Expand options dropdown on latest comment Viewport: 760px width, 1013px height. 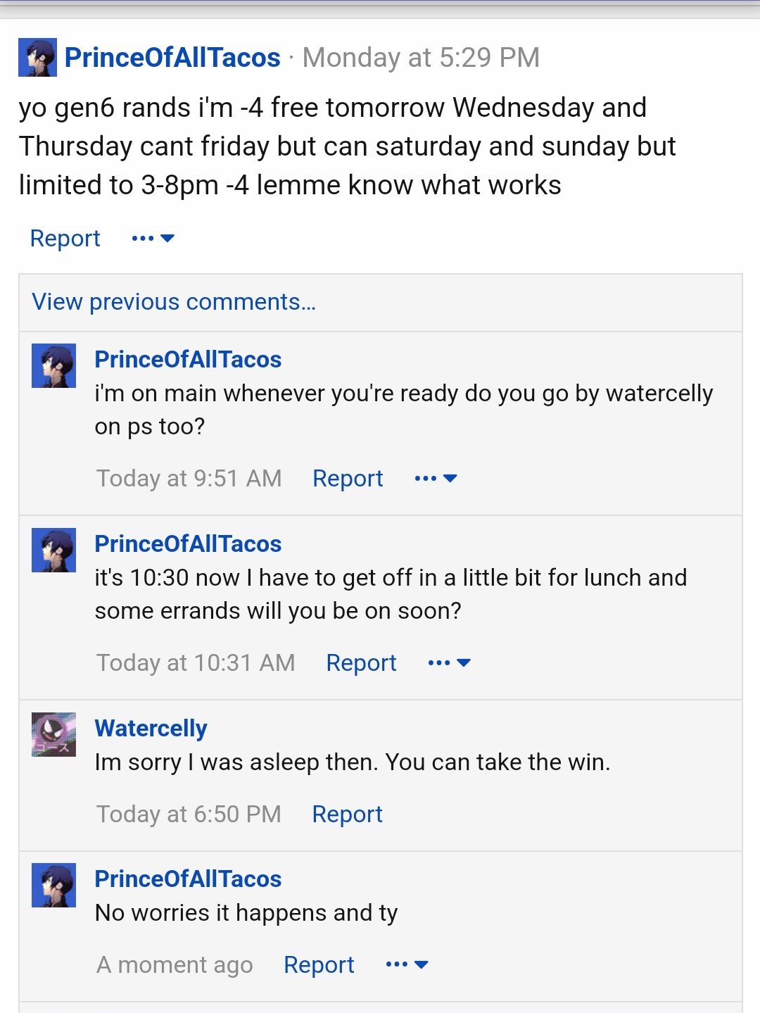(x=407, y=965)
